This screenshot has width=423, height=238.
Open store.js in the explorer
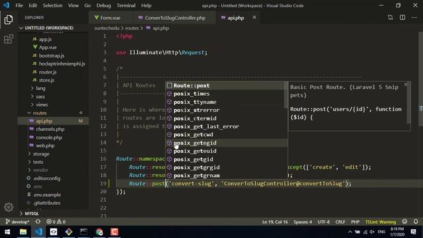(46, 80)
